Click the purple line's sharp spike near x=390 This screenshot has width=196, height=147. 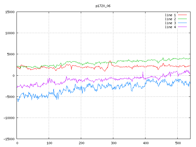[x=143, y=72]
